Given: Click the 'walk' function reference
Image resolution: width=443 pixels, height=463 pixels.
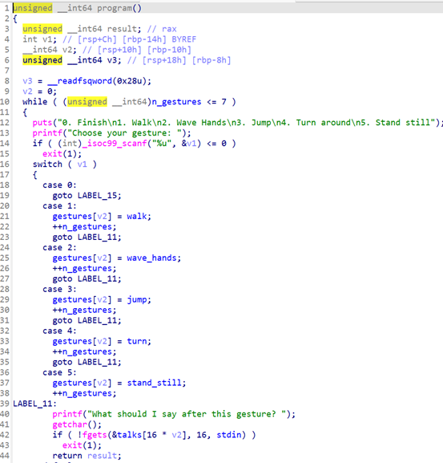Looking at the screenshot, I should (137, 217).
